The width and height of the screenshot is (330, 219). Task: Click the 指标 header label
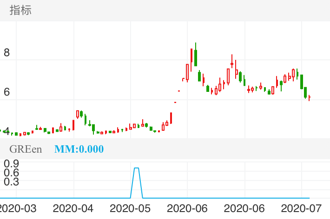(x=20, y=10)
